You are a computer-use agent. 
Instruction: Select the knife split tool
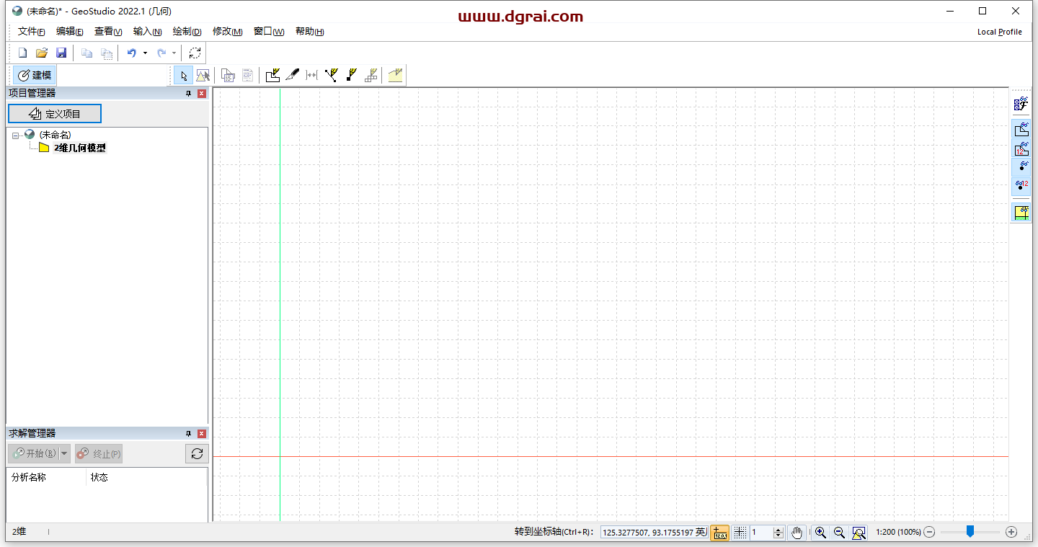pyautogui.click(x=292, y=75)
